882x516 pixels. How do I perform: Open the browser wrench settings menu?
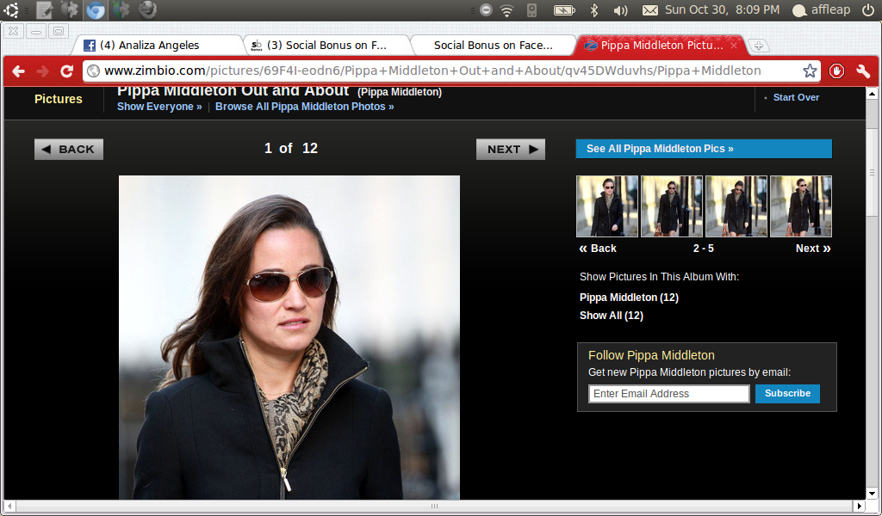tap(863, 71)
